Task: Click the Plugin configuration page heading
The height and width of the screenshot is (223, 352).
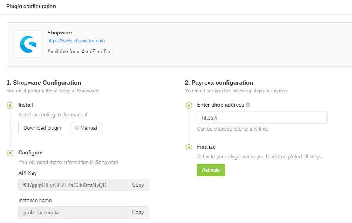Action: (x=31, y=7)
